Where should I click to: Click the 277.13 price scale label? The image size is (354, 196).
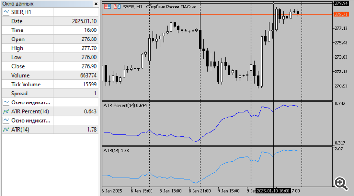click(x=341, y=28)
